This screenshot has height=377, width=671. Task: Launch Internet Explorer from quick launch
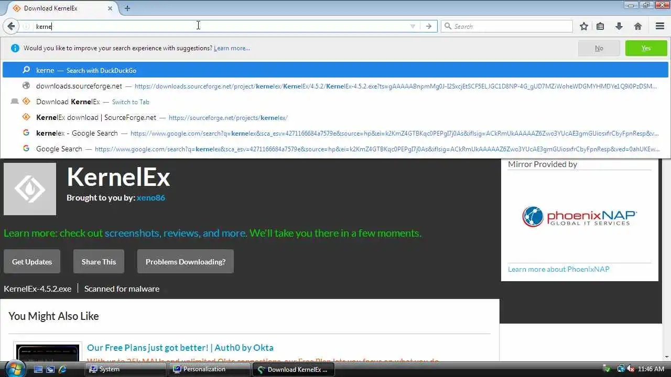tap(62, 369)
